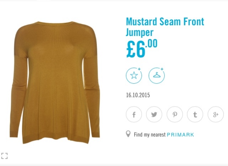Image resolution: width=228 pixels, height=166 pixels.
Task: Pin the jumper to Pinterest
Action: point(175,114)
